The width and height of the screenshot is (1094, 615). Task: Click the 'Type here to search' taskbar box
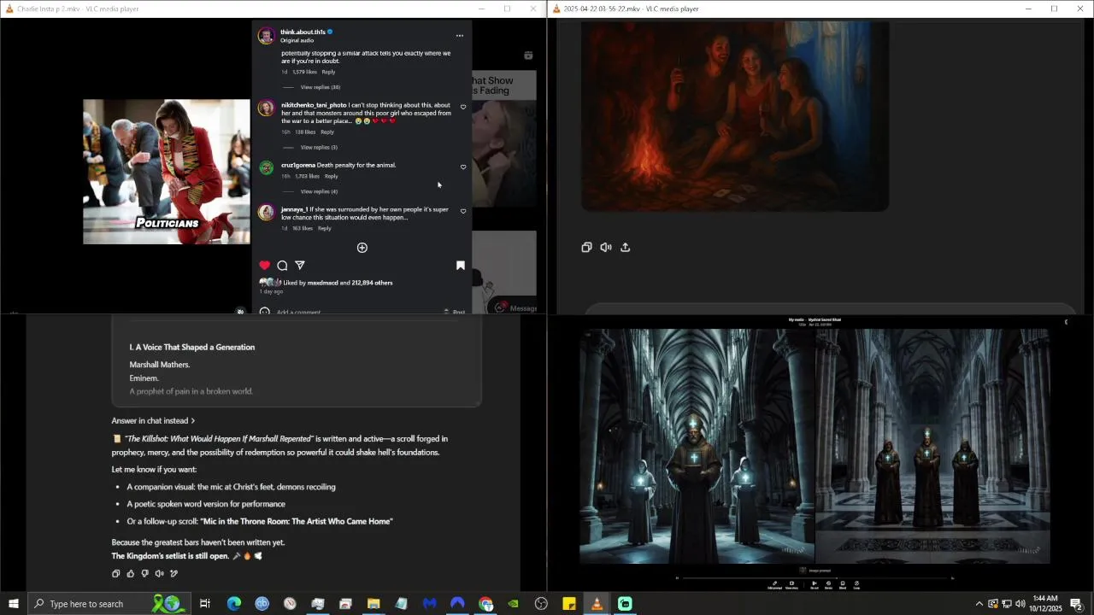tap(109, 604)
